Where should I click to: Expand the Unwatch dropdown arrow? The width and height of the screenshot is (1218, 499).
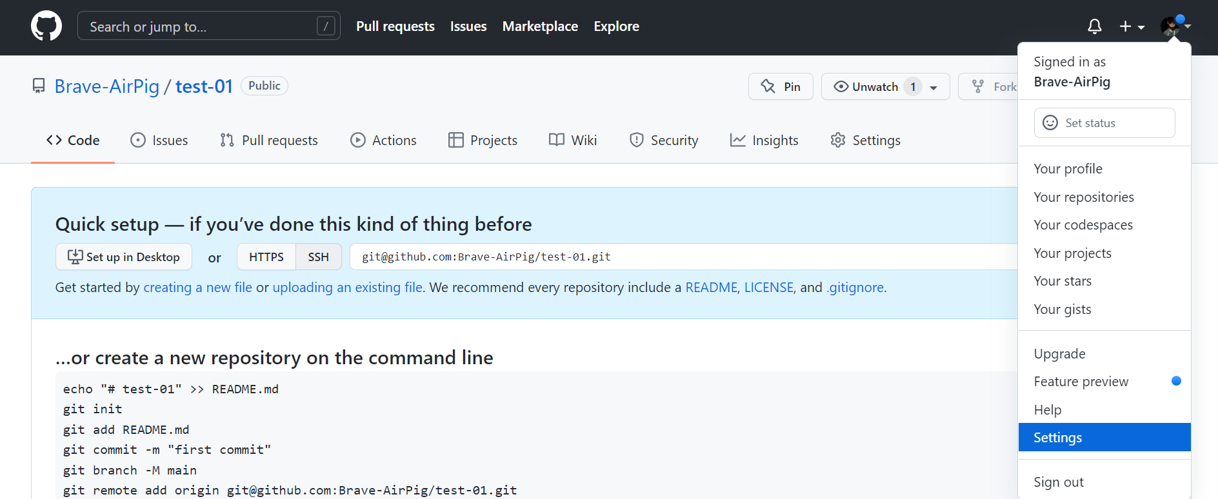[x=933, y=88]
